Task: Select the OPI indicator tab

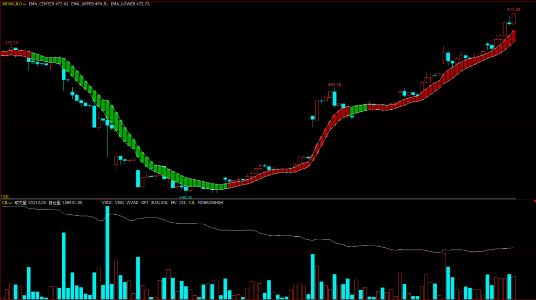Action: pyautogui.click(x=144, y=202)
